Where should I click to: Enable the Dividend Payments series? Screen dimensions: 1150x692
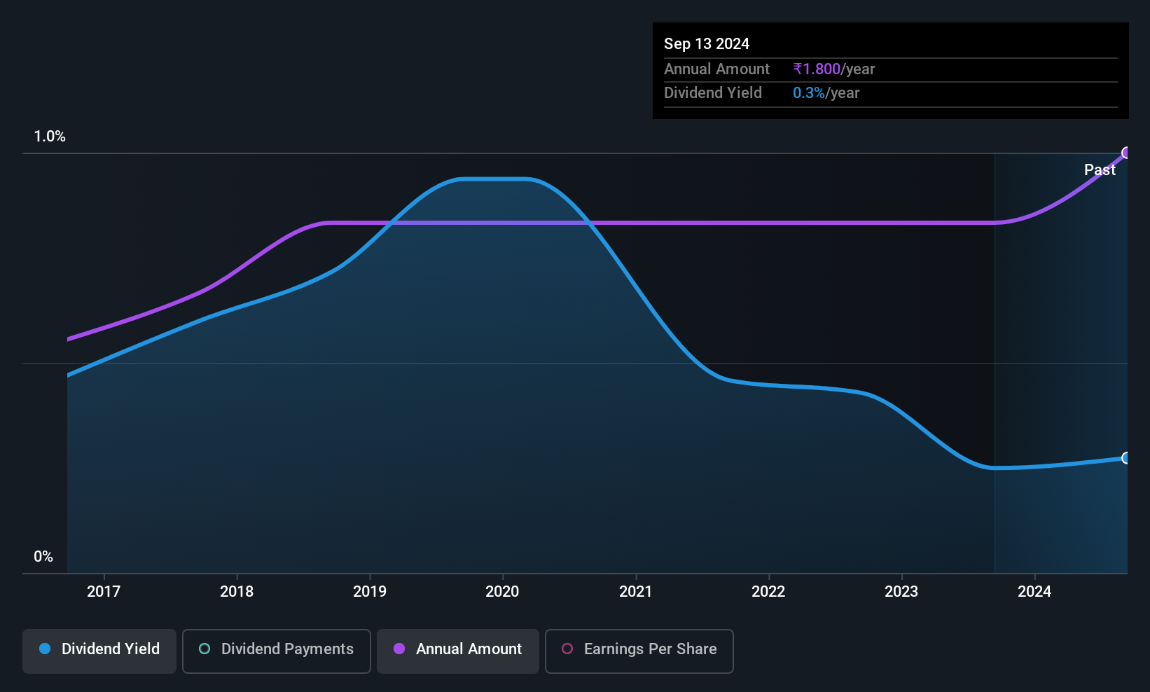277,651
